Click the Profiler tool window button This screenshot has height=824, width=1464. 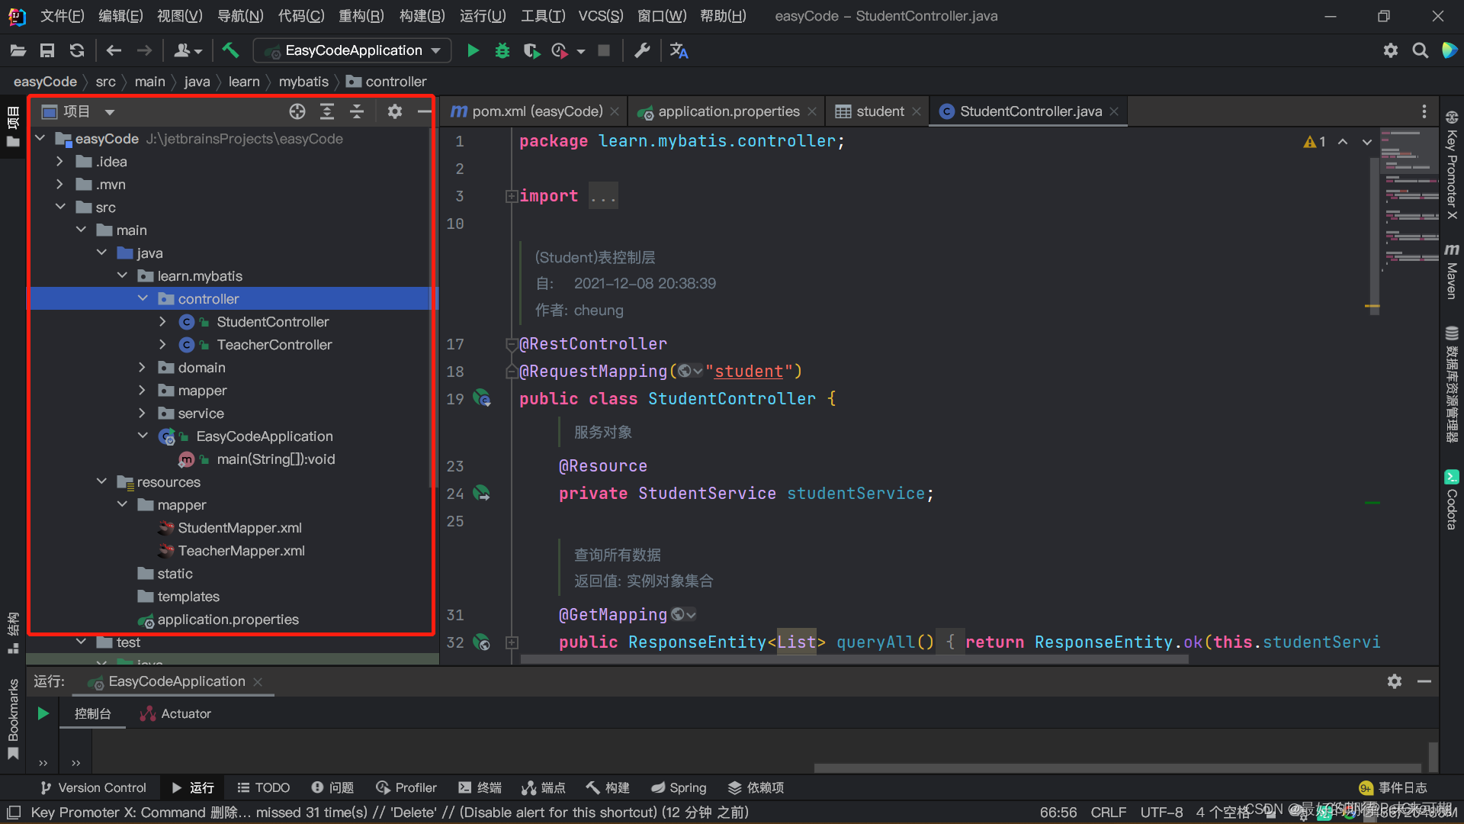point(406,787)
